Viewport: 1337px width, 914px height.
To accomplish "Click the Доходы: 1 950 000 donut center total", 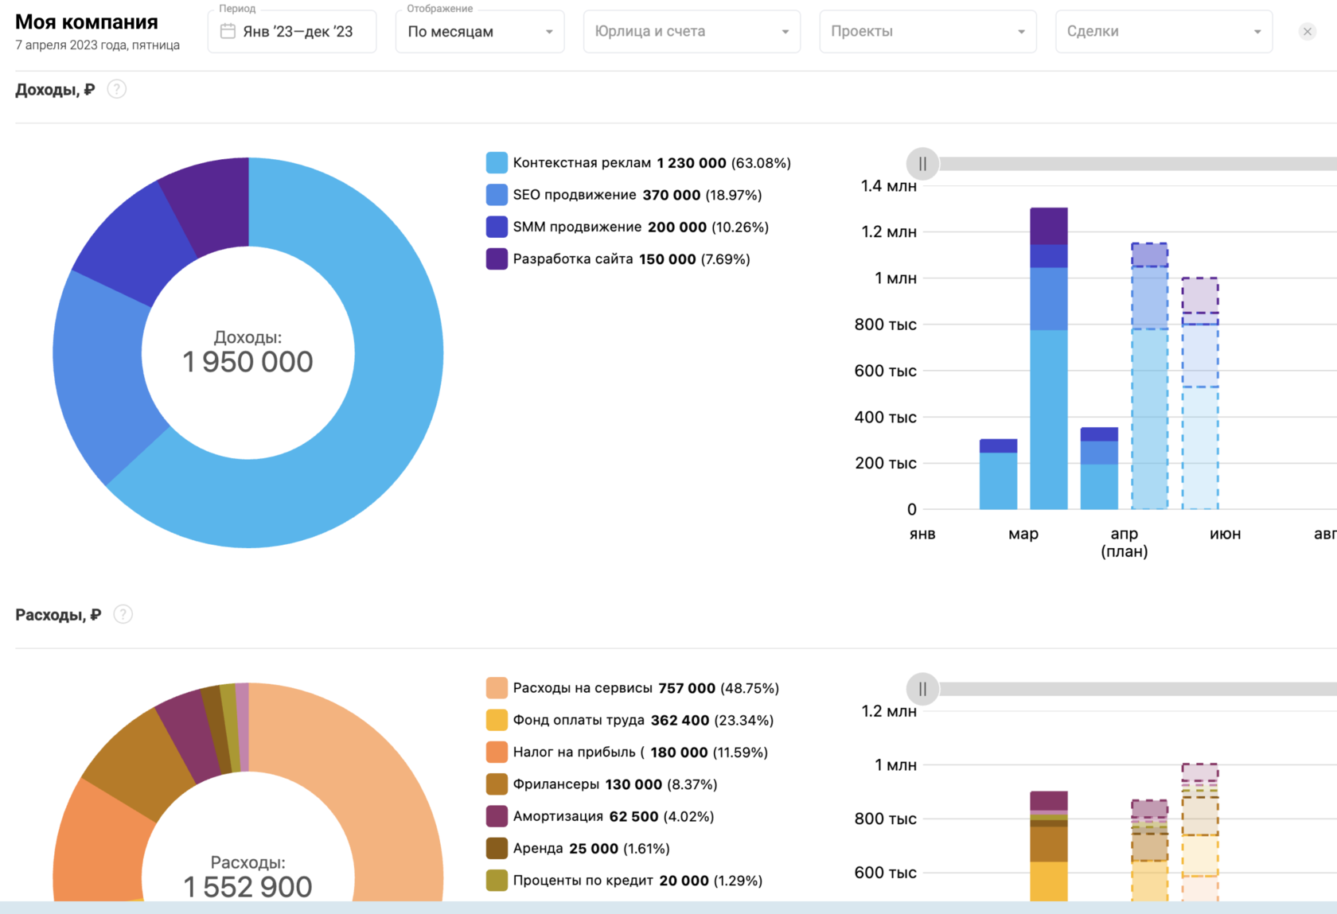I will pos(248,352).
